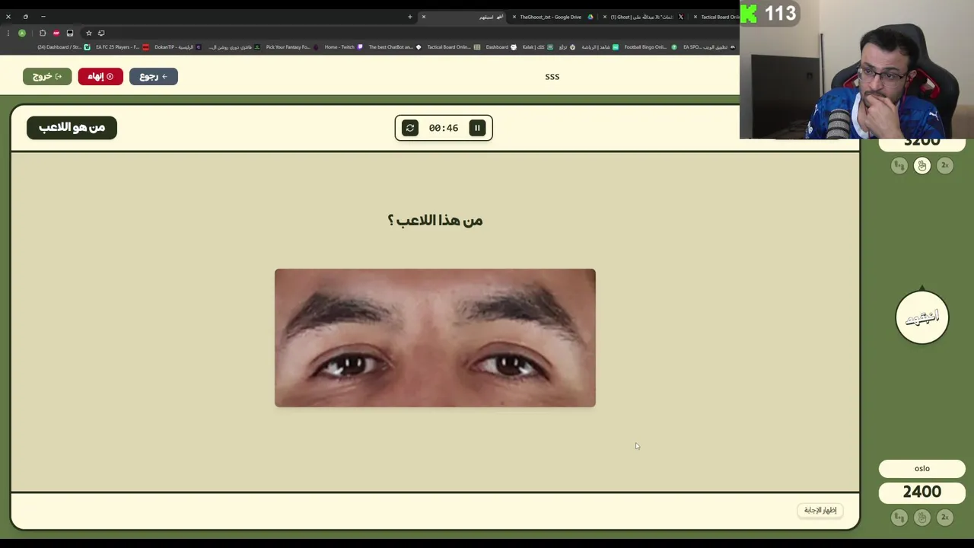Click the sss game title

pos(552,76)
